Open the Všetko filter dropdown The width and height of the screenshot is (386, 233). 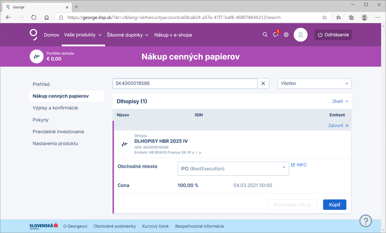click(314, 83)
